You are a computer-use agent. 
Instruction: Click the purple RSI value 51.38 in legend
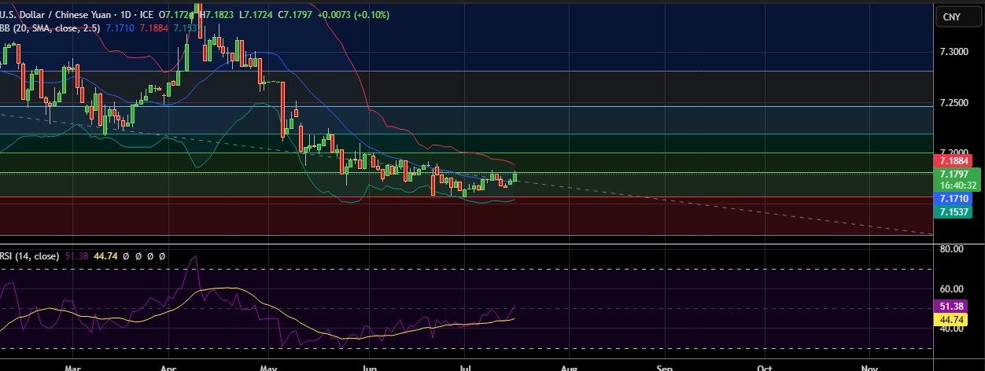point(77,256)
